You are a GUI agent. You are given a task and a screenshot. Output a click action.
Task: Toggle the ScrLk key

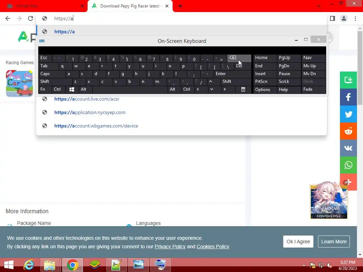tap(289, 81)
